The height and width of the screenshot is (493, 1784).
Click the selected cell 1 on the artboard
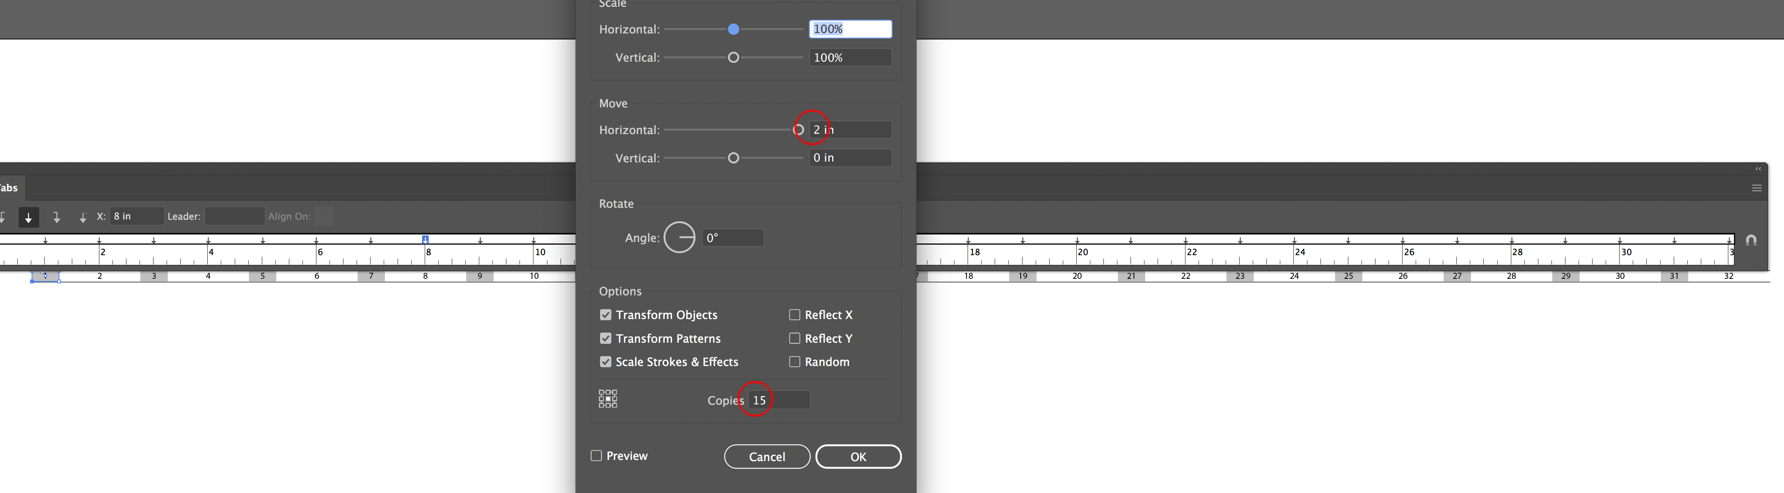46,277
